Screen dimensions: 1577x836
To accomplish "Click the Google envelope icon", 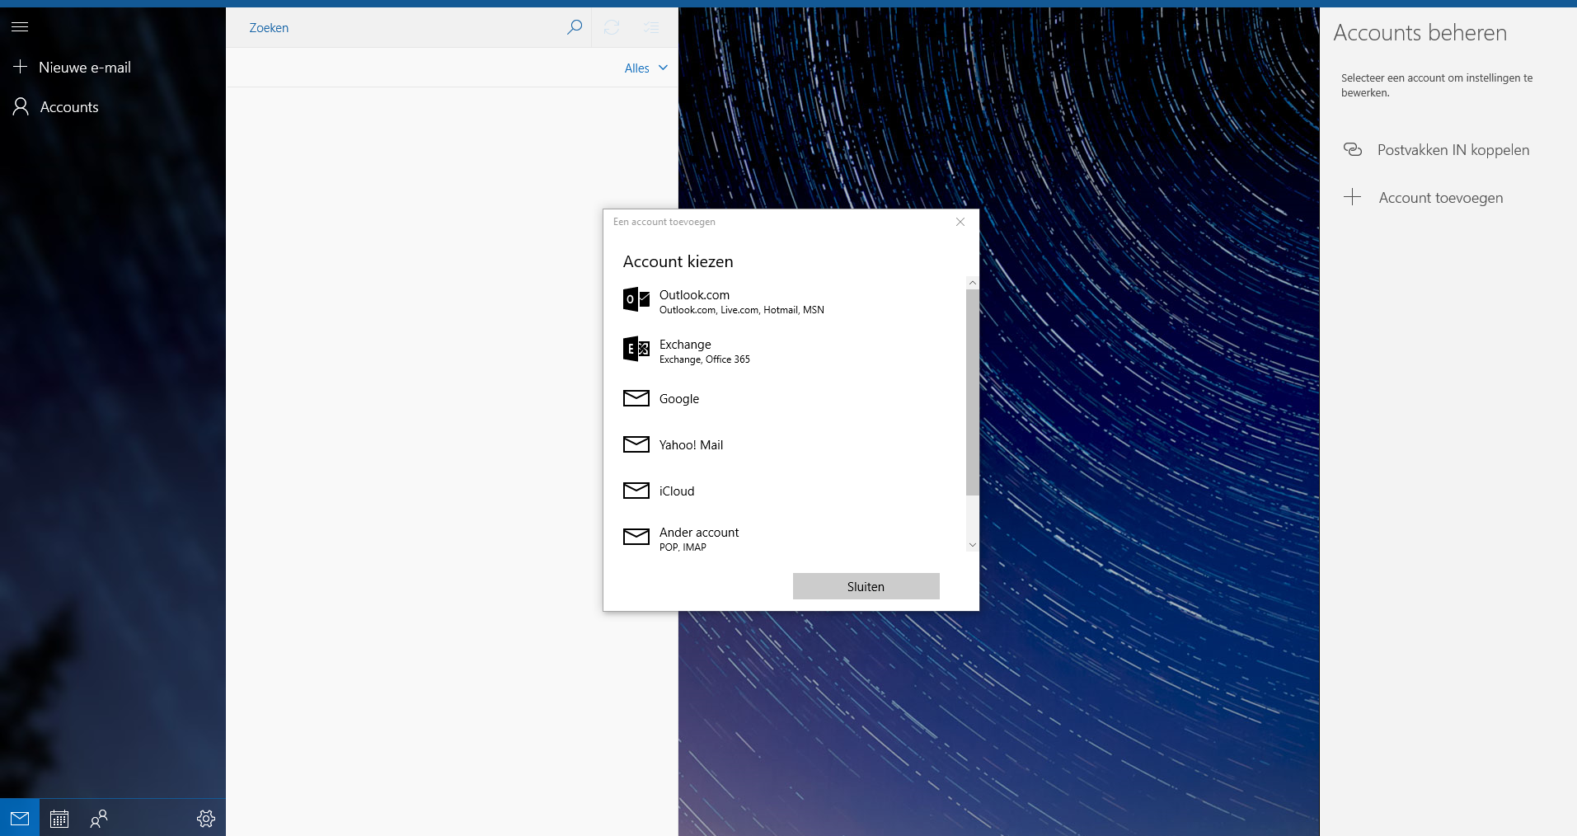I will 636,398.
